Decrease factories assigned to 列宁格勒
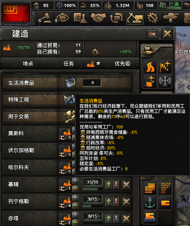 pyautogui.click(x=75, y=205)
